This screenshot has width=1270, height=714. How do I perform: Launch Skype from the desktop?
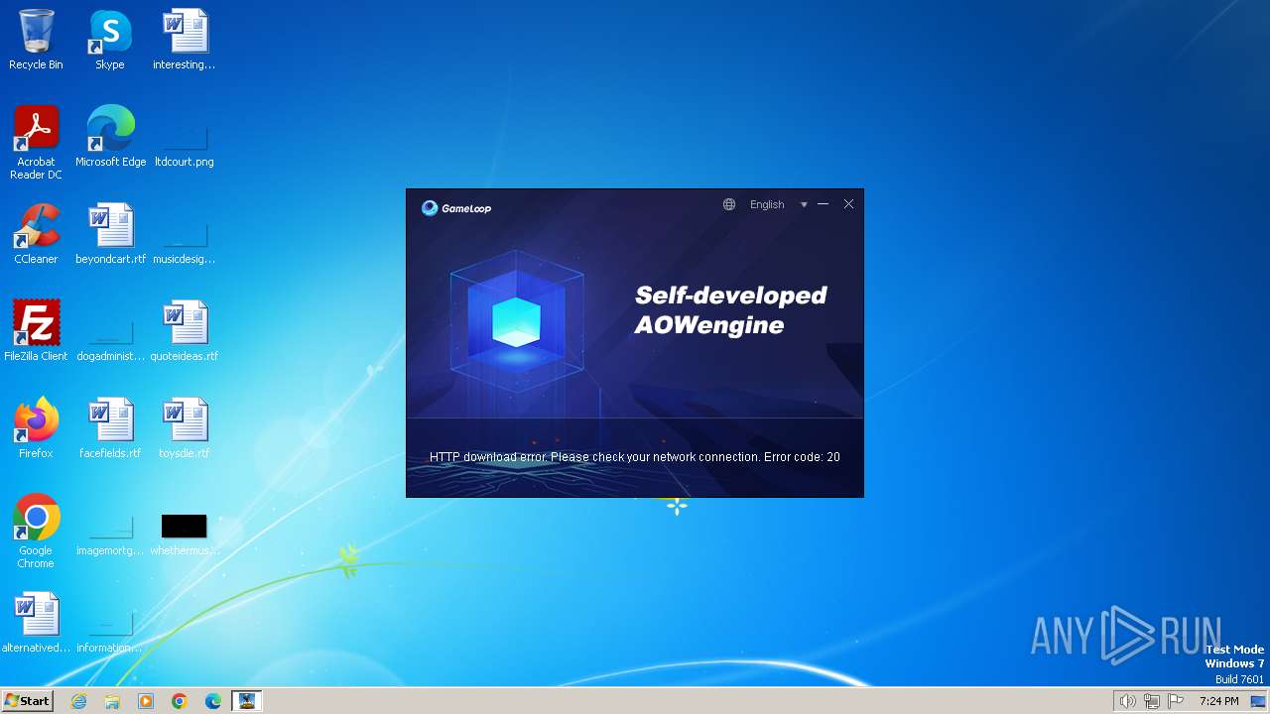[x=110, y=40]
